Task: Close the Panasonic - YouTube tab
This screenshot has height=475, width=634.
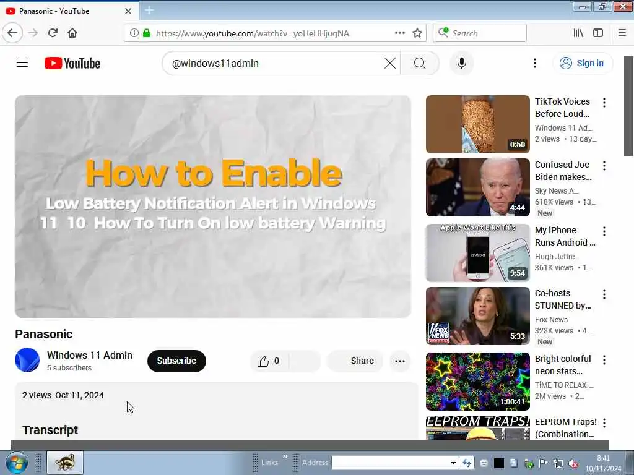Action: coord(128,11)
